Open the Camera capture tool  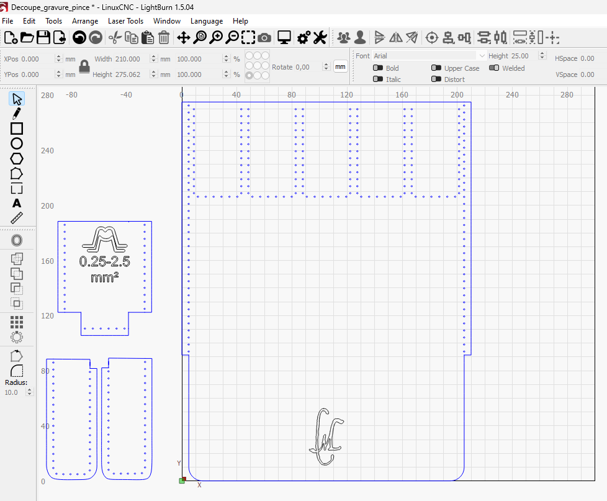[x=264, y=38]
